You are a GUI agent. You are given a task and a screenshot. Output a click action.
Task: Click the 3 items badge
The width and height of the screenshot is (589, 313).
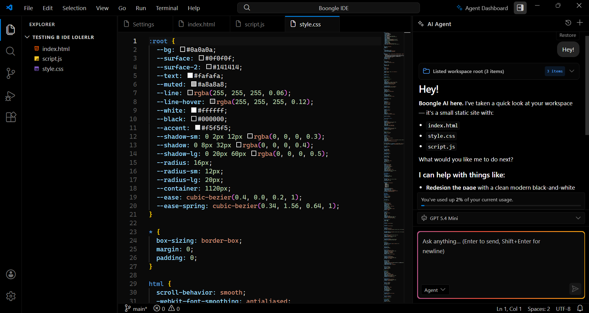[x=555, y=71]
